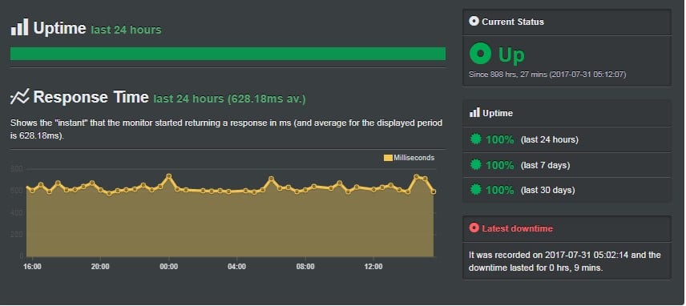Click the small bar icon in Uptime panel
The height and width of the screenshot is (306, 686).
coord(474,113)
